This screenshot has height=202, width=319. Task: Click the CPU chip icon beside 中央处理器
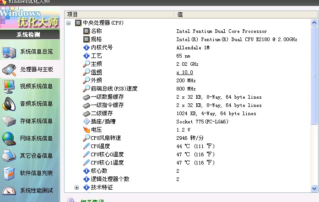point(78,23)
